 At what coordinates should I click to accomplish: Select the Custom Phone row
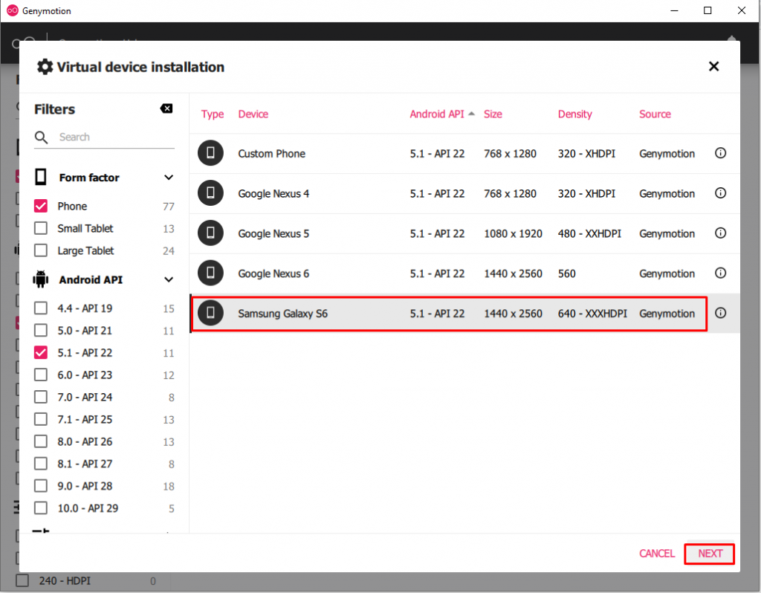464,153
